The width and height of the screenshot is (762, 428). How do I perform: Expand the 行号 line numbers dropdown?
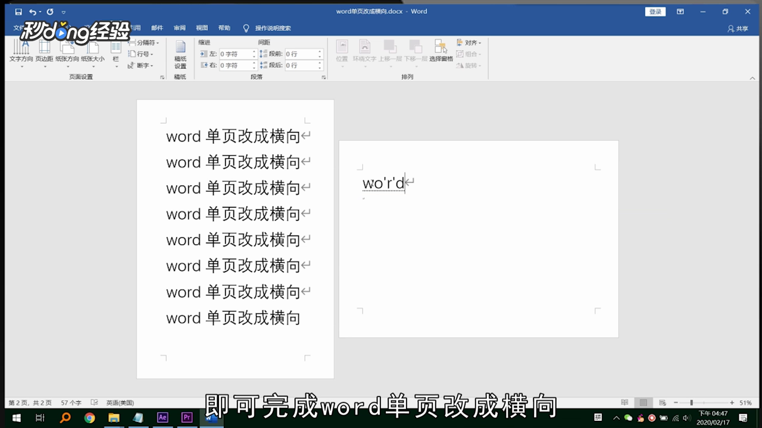click(x=140, y=54)
